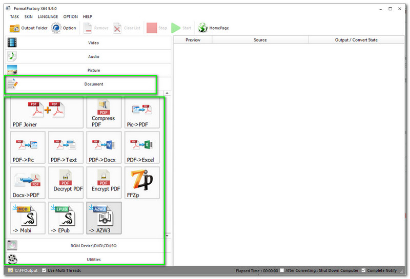
Task: Open the C:\FFOutput folder in status bar
Action: (x=23, y=270)
